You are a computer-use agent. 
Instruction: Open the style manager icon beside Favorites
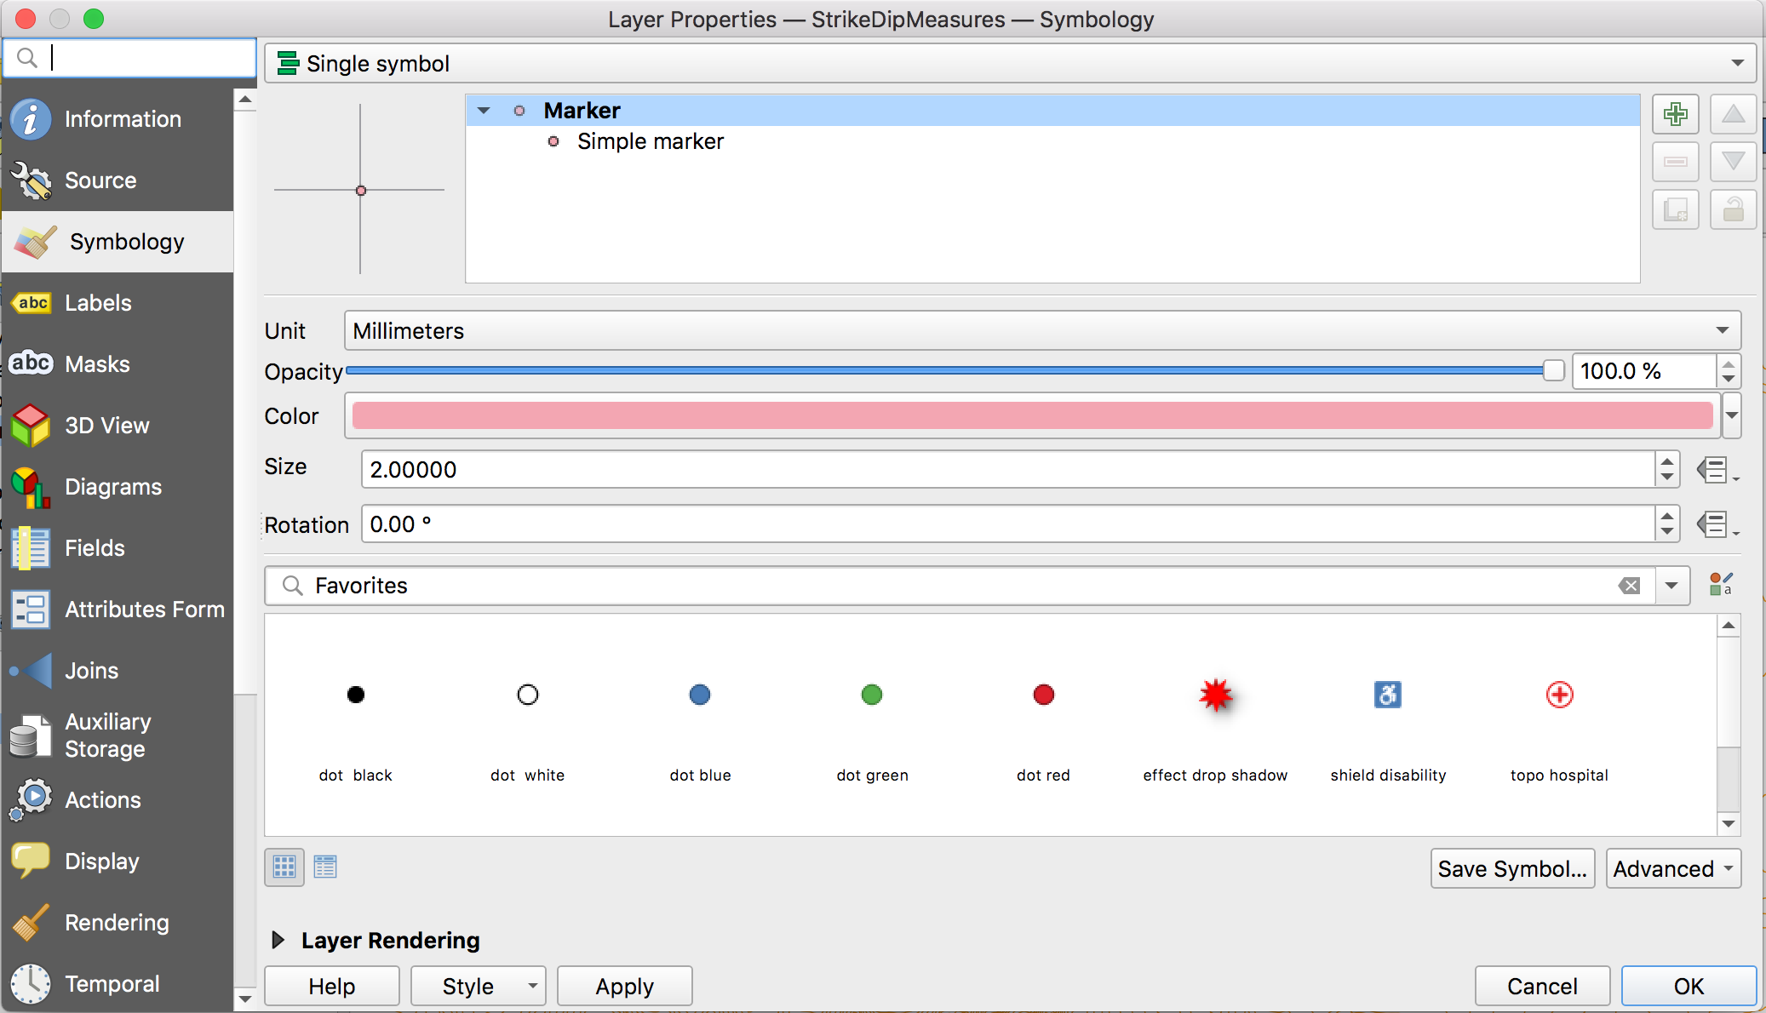(x=1720, y=585)
